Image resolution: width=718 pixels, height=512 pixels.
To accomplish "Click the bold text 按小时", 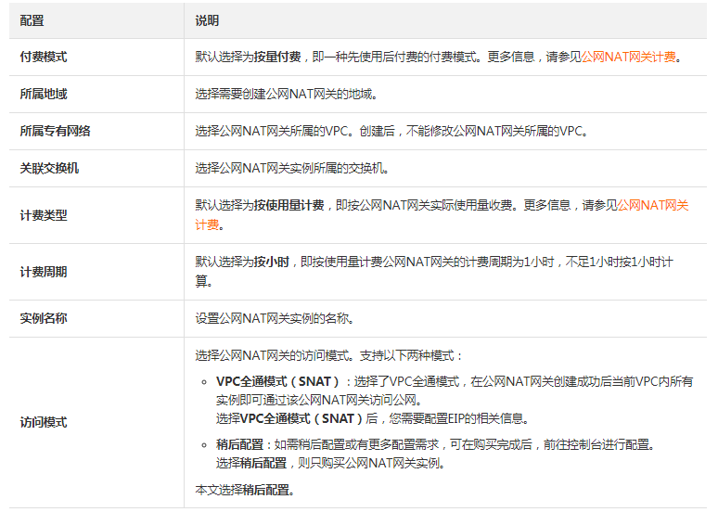I will pos(272,262).
